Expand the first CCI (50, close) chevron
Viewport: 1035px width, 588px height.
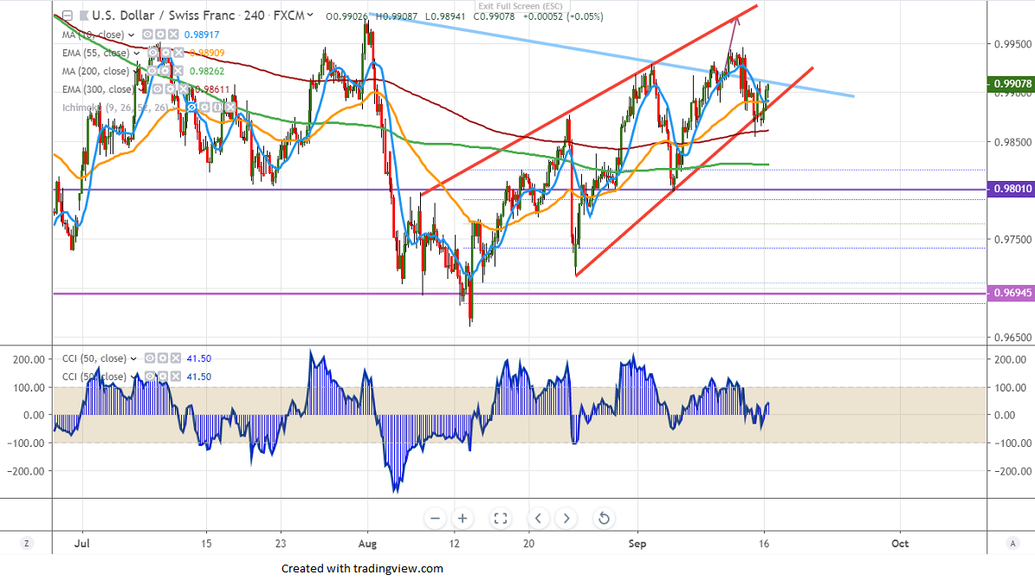[x=133, y=359]
